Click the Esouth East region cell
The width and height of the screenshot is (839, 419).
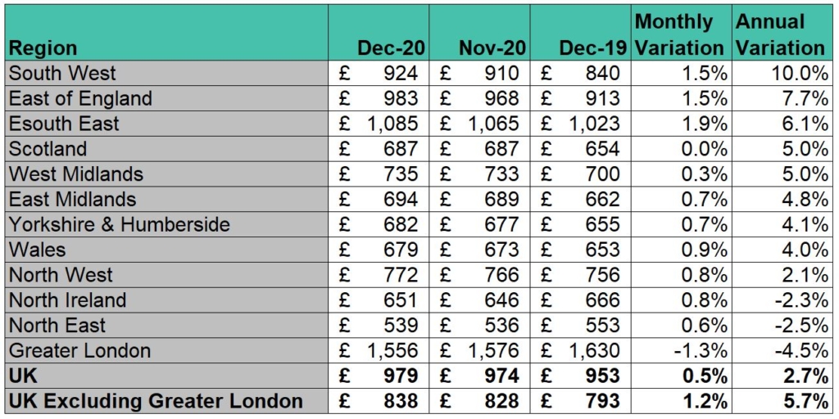[x=167, y=124]
